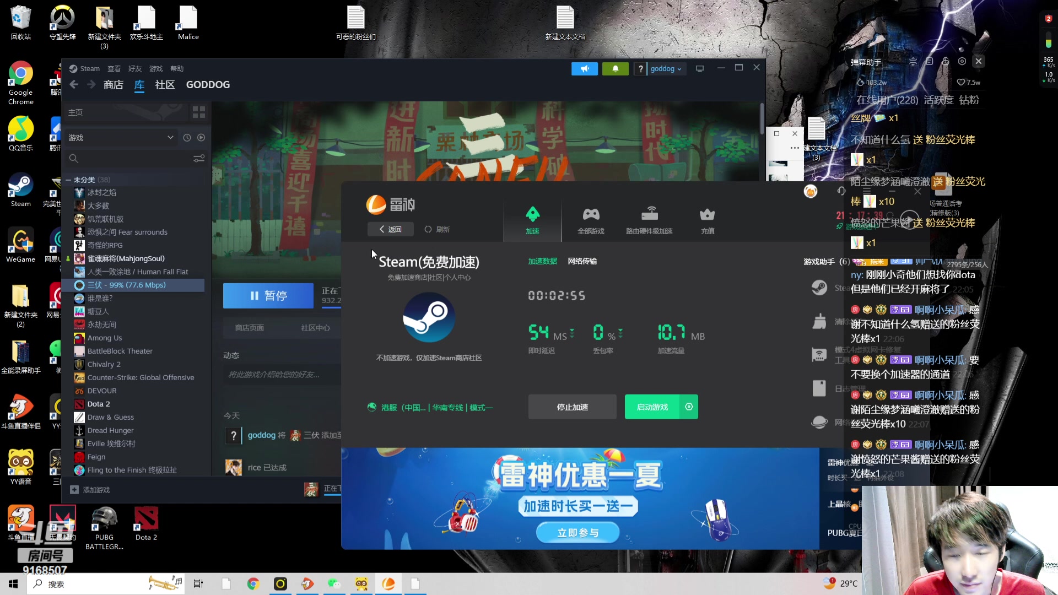This screenshot has width=1058, height=595.
Task: Select 三伏 downloading entry
Action: pyautogui.click(x=133, y=285)
